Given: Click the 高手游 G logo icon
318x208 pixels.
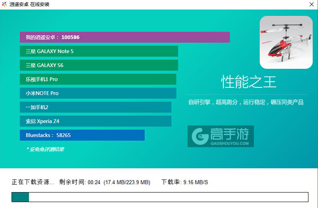Looking at the screenshot, I should tap(200, 136).
